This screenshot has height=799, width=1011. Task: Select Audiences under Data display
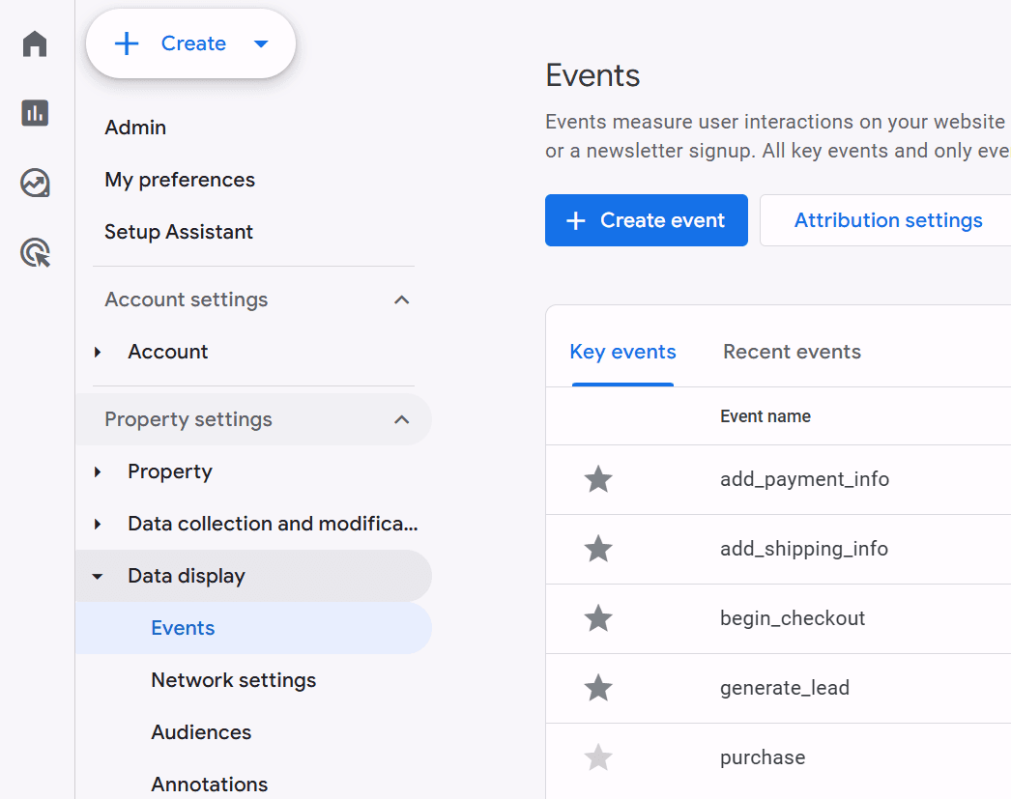coord(201,731)
